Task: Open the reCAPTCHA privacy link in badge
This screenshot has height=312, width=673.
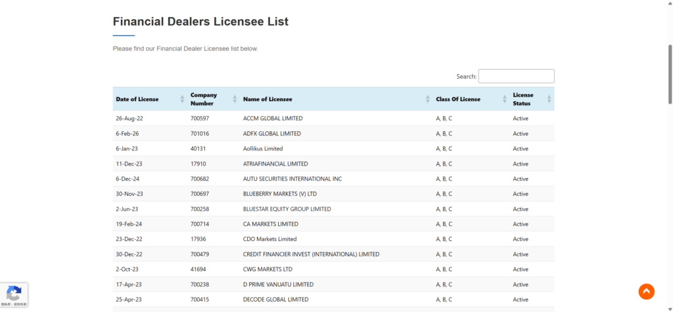Action: coord(6,305)
